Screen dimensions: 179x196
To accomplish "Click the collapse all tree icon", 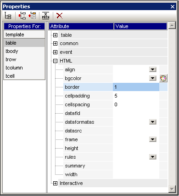I will pos(32,16).
